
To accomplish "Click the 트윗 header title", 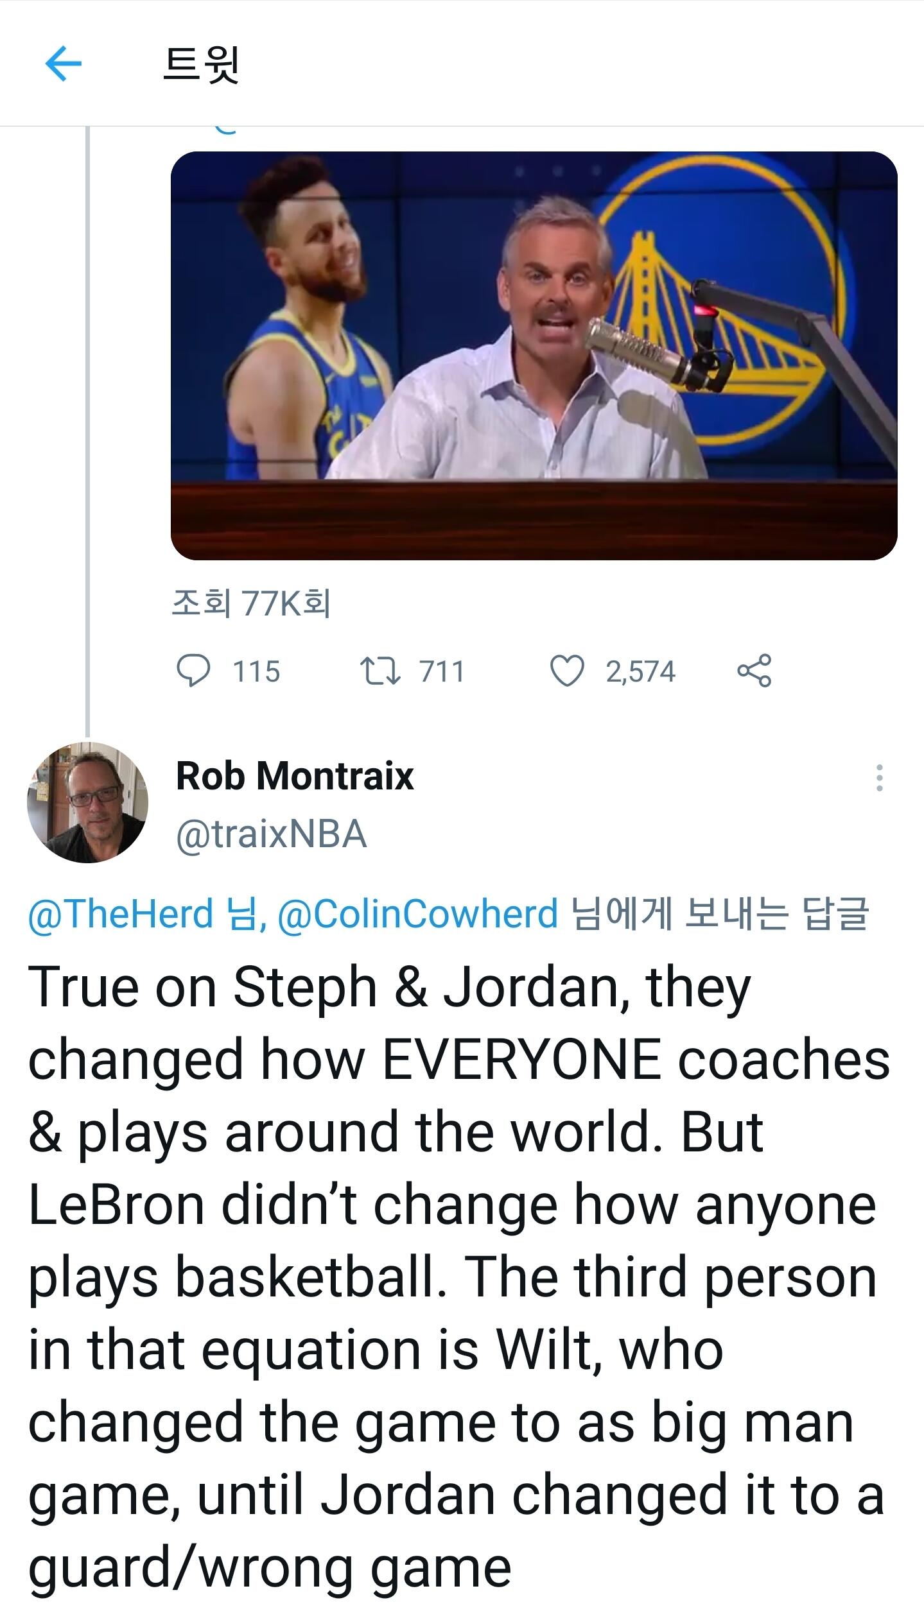I will pos(202,64).
